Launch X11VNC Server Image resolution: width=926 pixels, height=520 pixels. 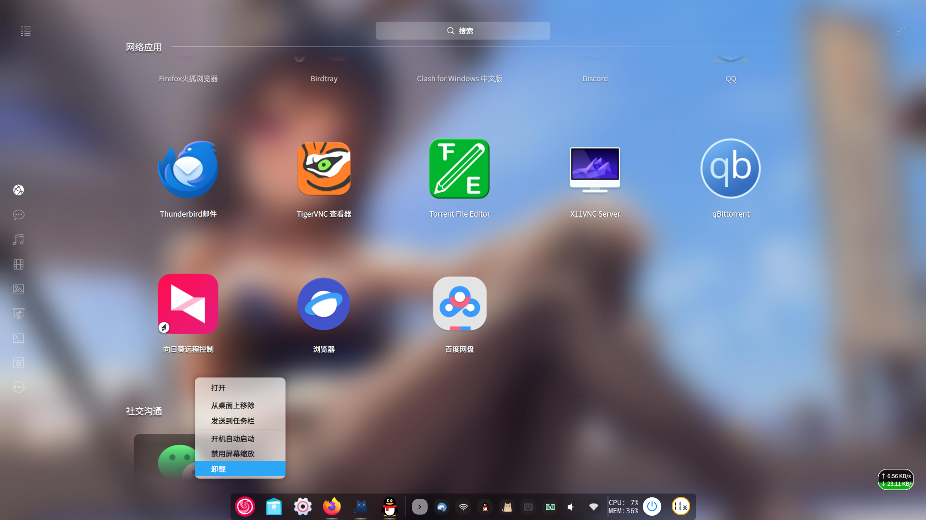pos(595,169)
